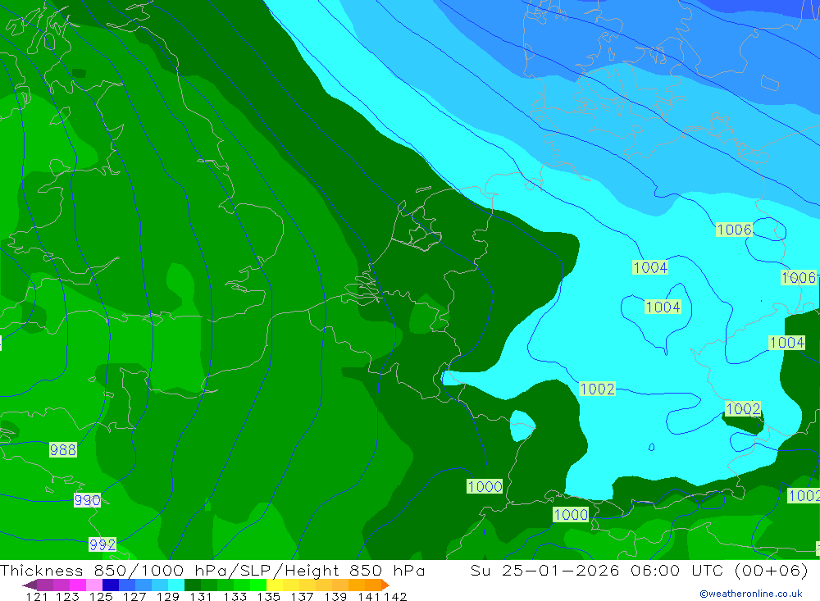Viewport: 820px width, 601px height.
Task: Click the 992 isobar label
Action: point(102,544)
